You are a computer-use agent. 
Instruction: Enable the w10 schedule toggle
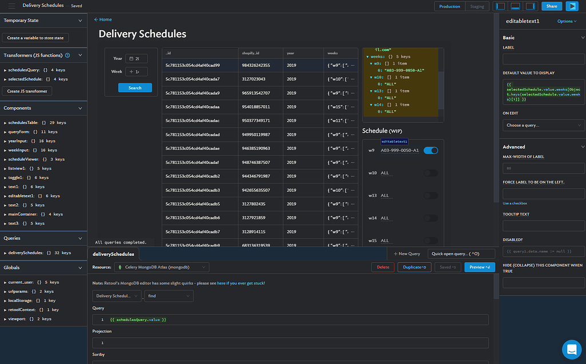coord(431,173)
